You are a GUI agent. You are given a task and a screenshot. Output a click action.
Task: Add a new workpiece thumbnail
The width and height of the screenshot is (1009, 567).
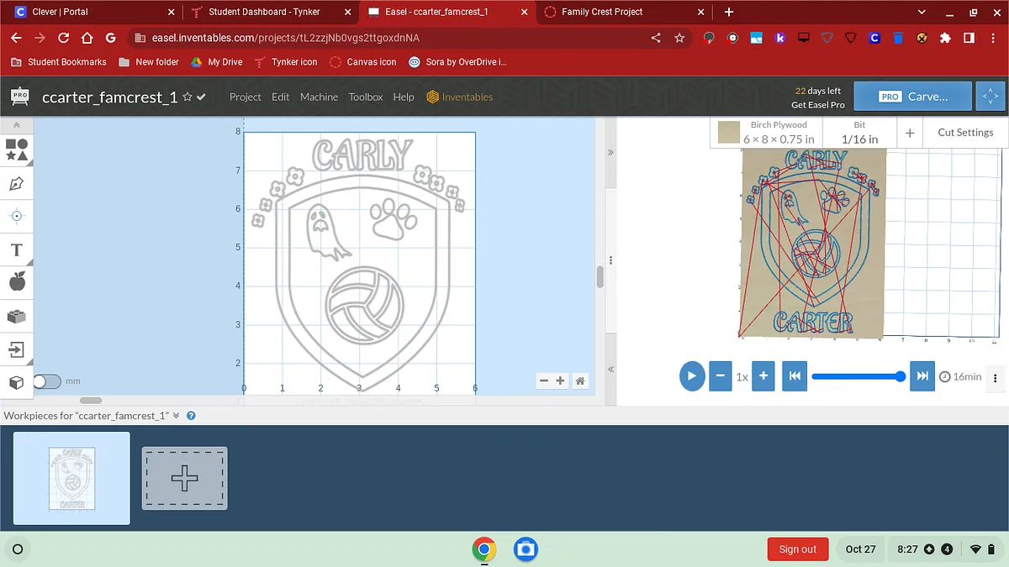tap(184, 478)
